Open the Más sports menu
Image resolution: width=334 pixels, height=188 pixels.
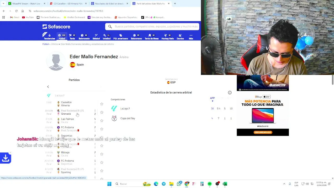(x=191, y=37)
